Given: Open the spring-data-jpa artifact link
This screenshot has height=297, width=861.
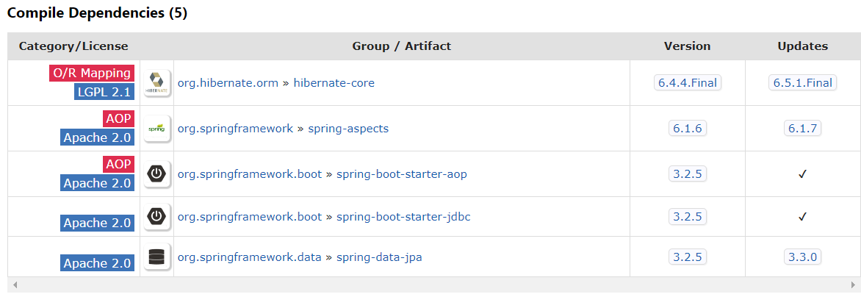Looking at the screenshot, I should pos(379,257).
